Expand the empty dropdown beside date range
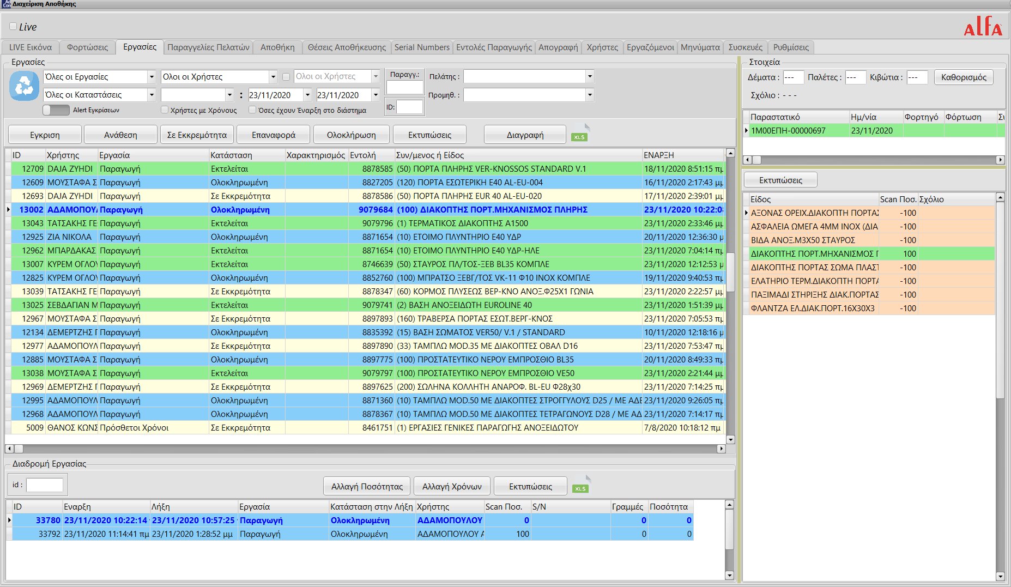 tap(229, 95)
